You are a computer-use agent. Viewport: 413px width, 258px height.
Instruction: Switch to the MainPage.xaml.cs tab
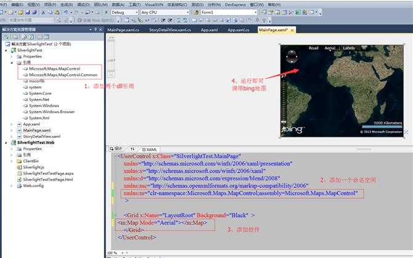tap(123, 30)
